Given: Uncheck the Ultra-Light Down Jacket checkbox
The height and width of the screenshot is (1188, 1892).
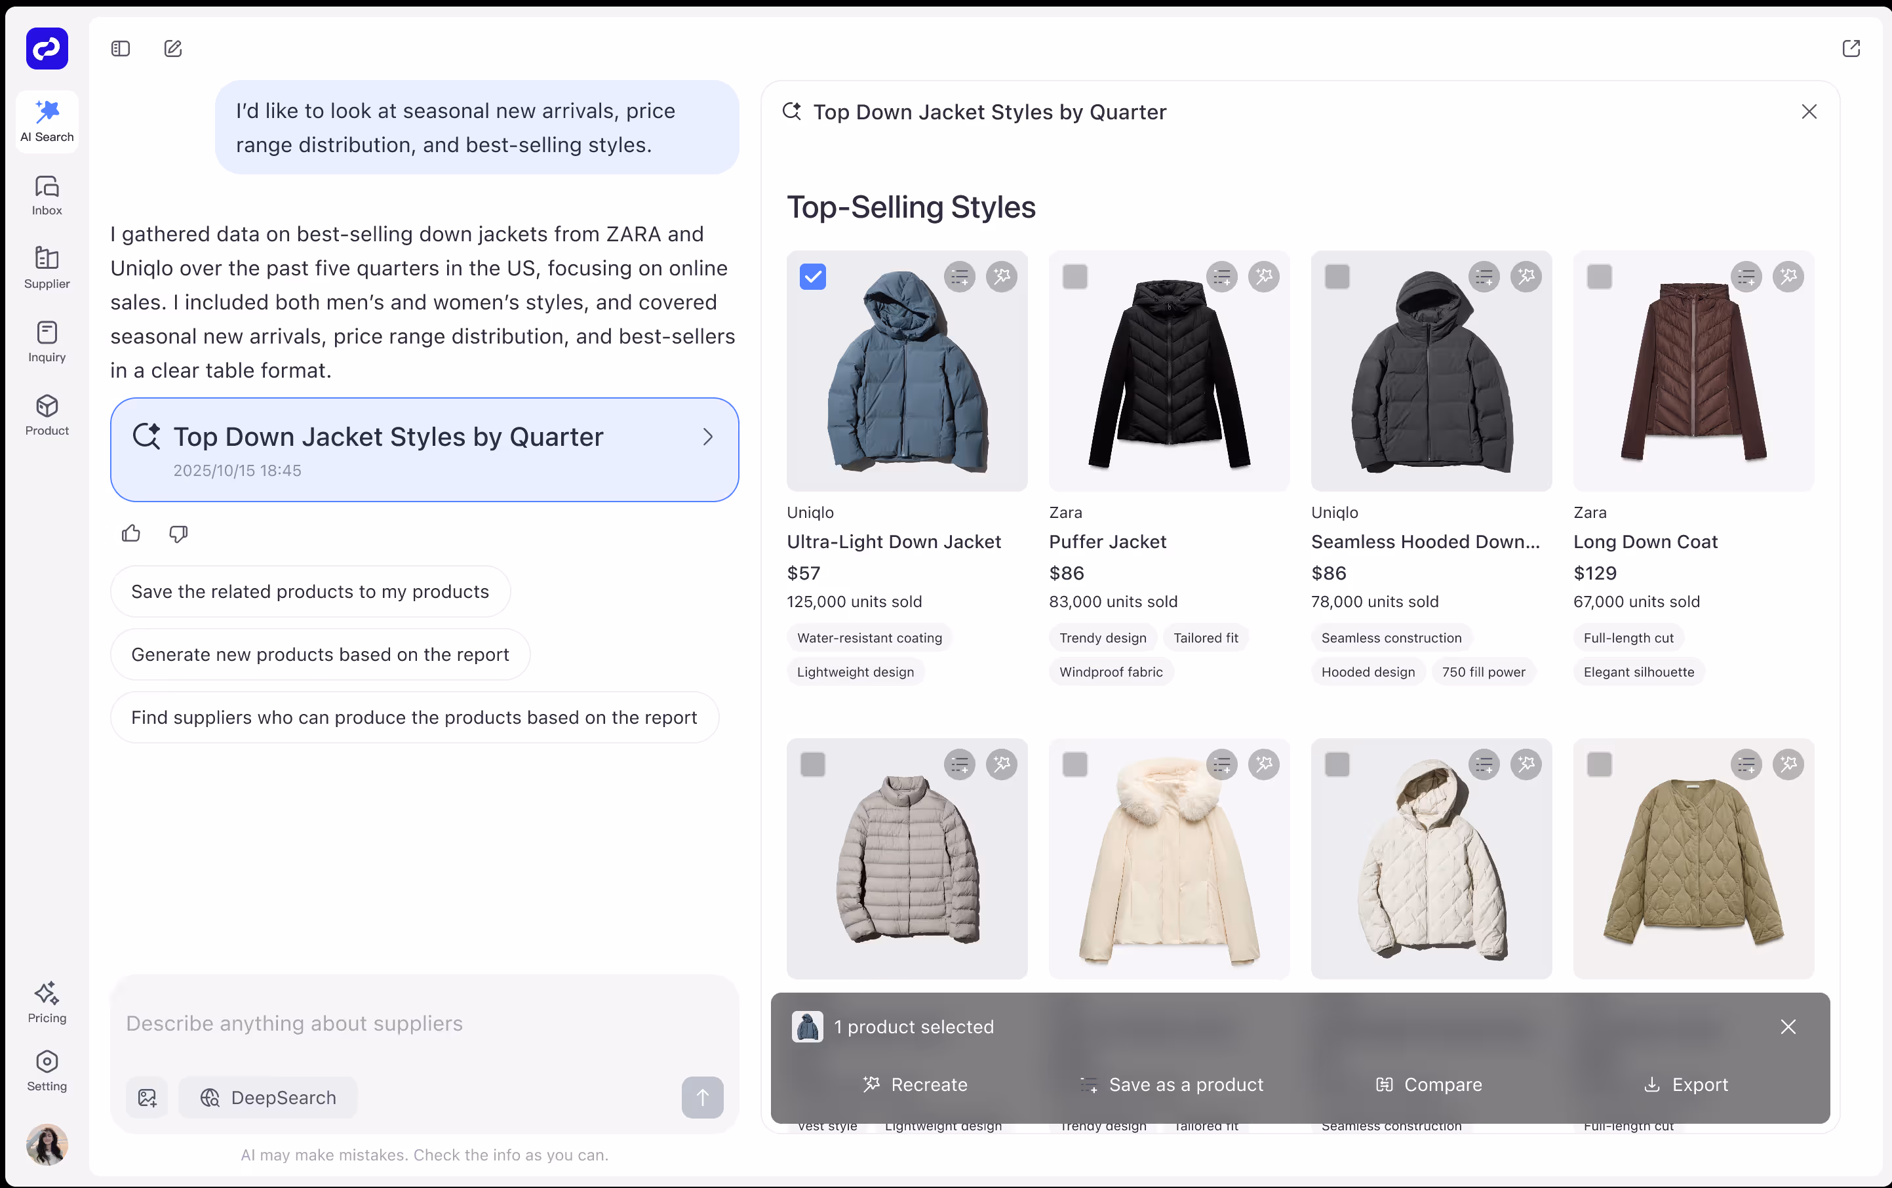Looking at the screenshot, I should [812, 277].
